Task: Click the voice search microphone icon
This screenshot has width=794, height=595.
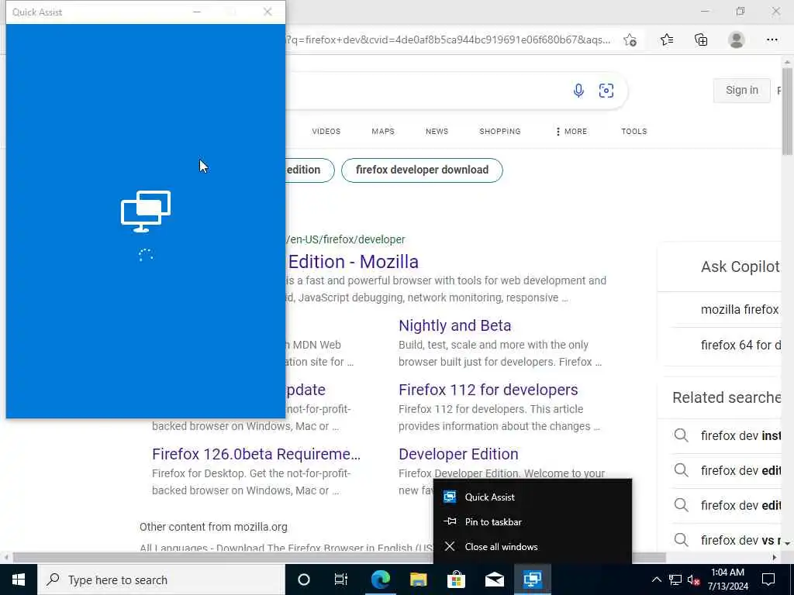Action: pos(578,91)
